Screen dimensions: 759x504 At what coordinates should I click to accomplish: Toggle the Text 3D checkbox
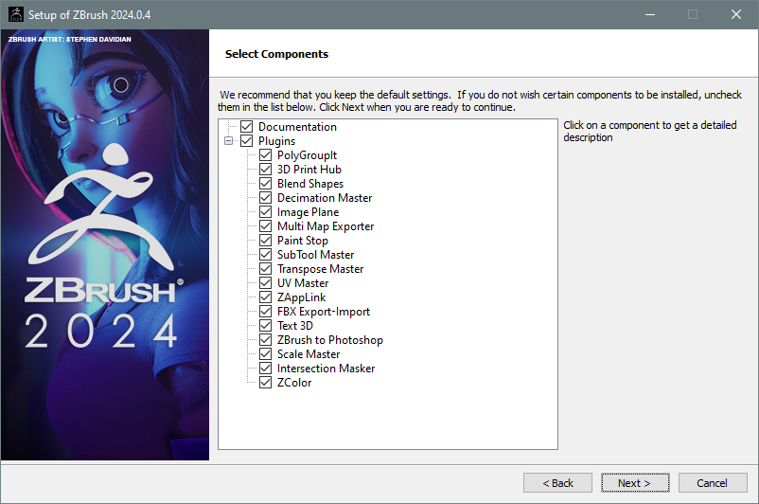[x=265, y=326]
